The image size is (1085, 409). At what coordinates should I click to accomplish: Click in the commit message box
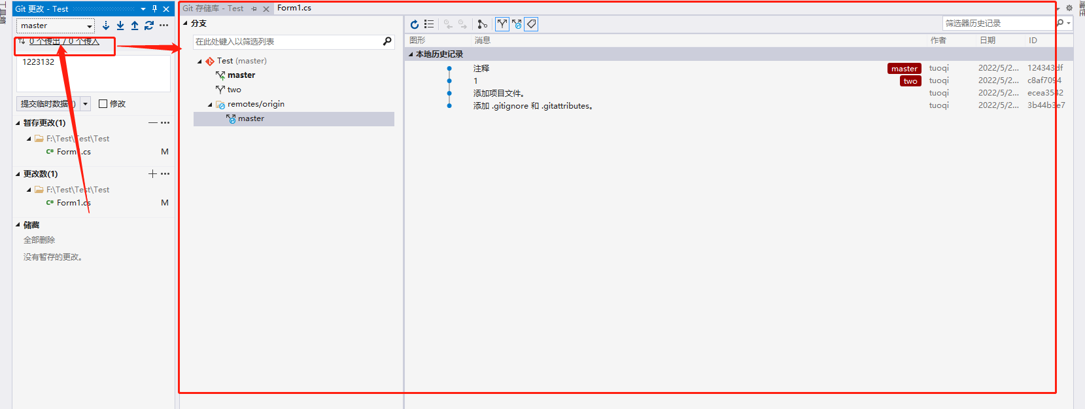(x=94, y=73)
